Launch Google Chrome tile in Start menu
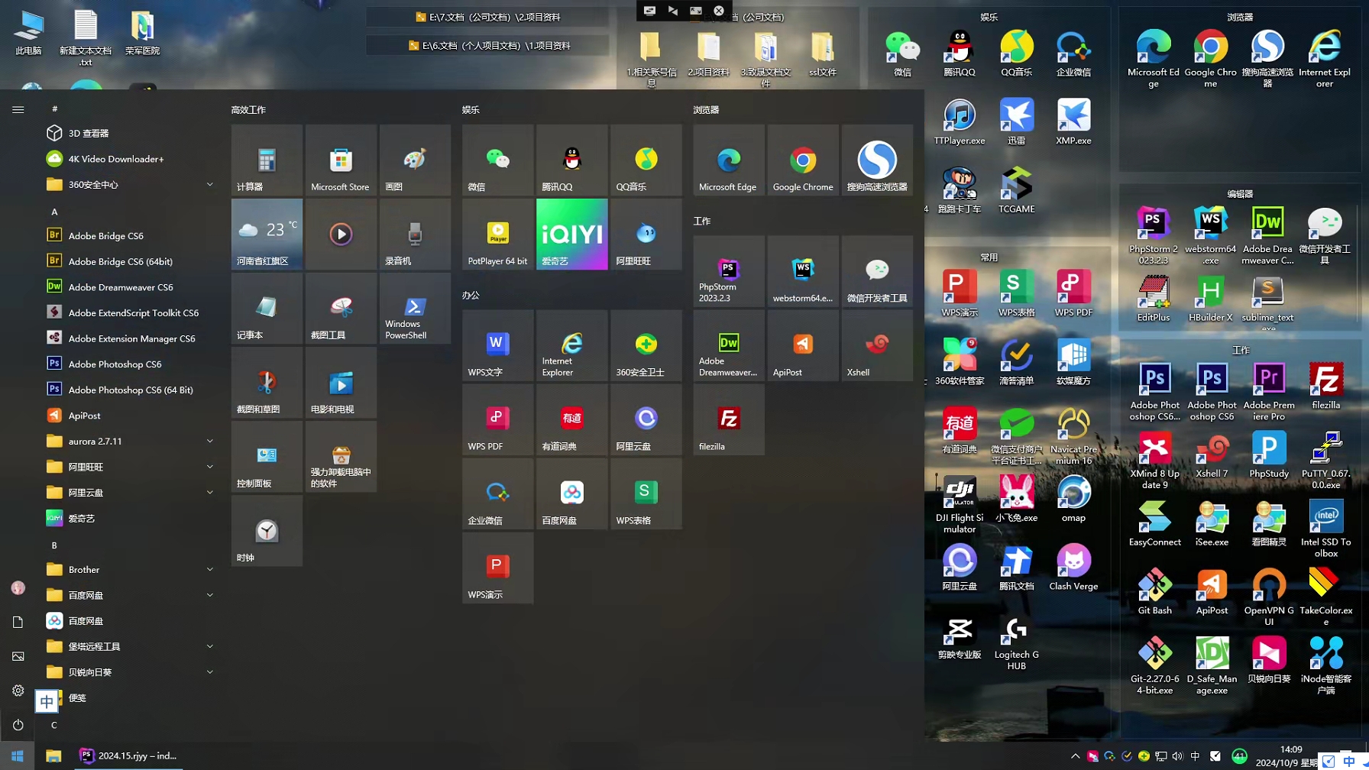Screen dimensions: 1369x770 click(x=802, y=160)
